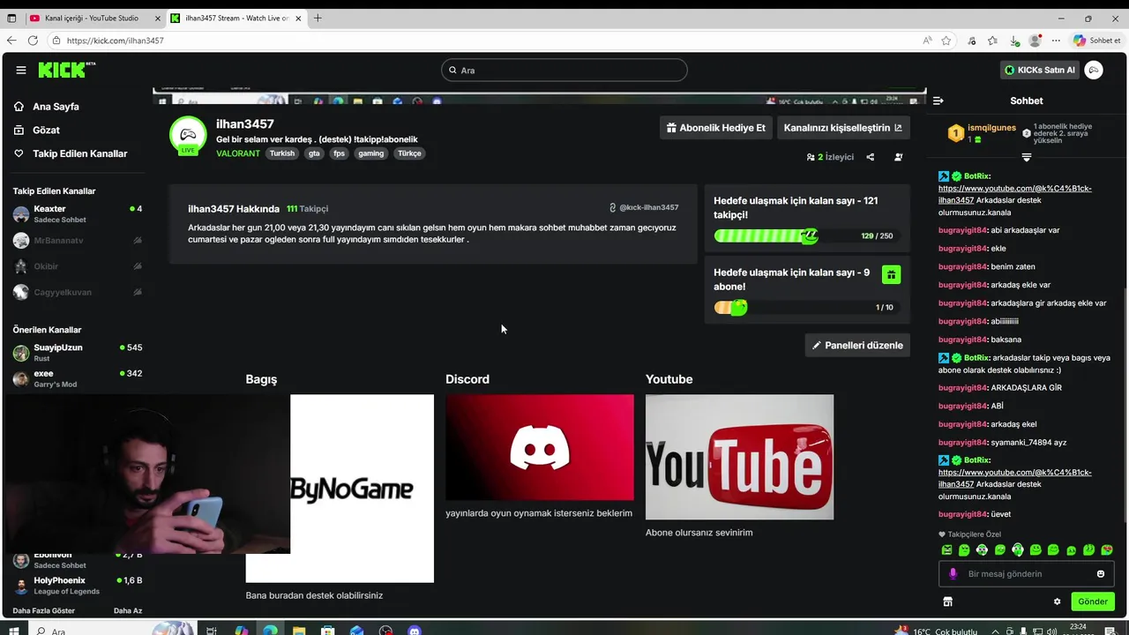Switch to the Kanal içeriği YouTube Studio tab
Screen dimensions: 1129x635
(93, 18)
